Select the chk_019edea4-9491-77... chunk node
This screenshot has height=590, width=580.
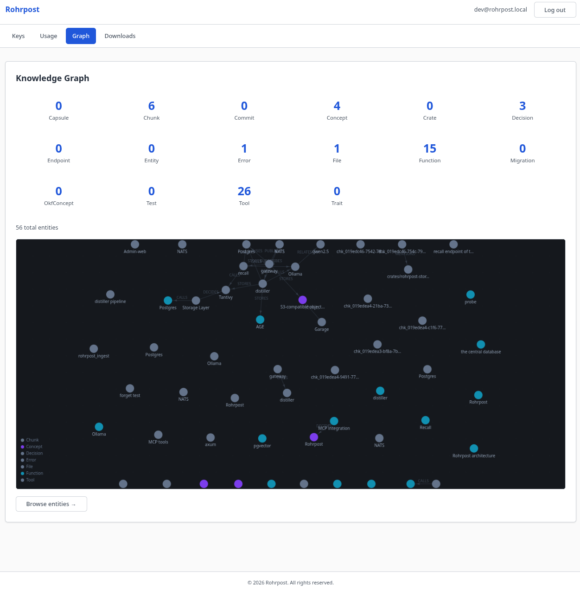tap(335, 370)
